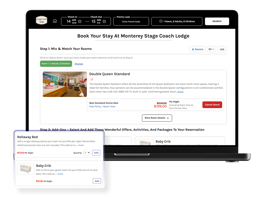Viewport: 264px width, 197px height.
Task: Add the Baby Crib add-on
Action: (97, 181)
